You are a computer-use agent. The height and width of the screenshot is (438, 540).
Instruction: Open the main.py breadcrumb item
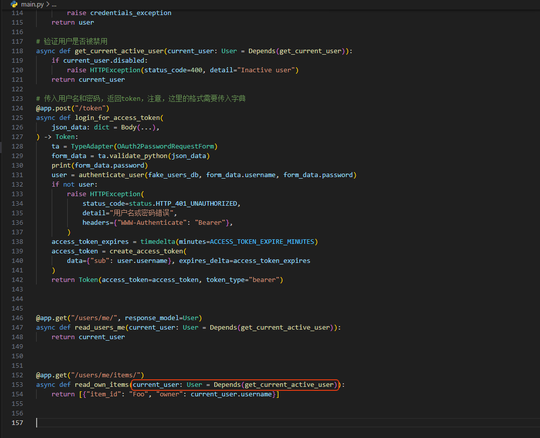(32, 4)
